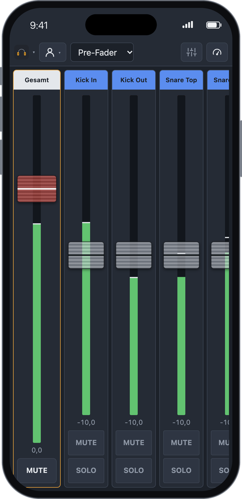Click the -10,0 value under Kick In
This screenshot has width=242, height=499.
click(x=86, y=422)
